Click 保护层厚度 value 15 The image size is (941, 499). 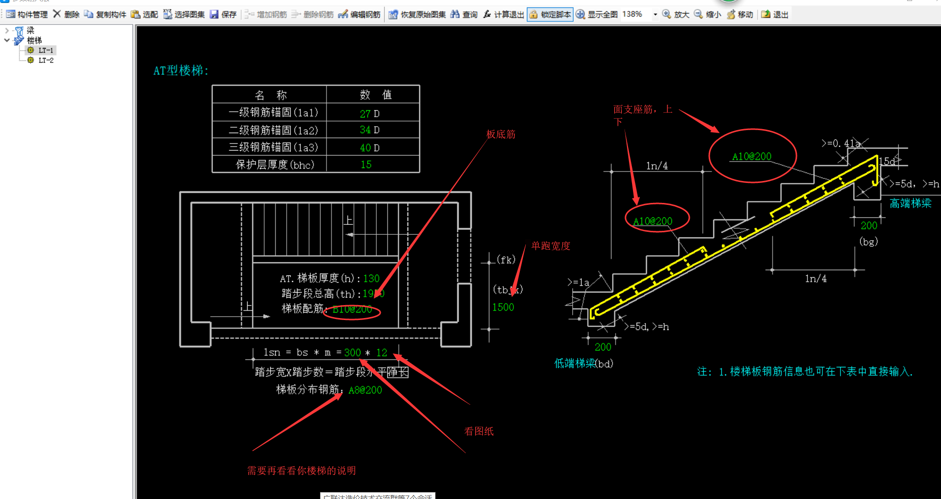point(366,165)
